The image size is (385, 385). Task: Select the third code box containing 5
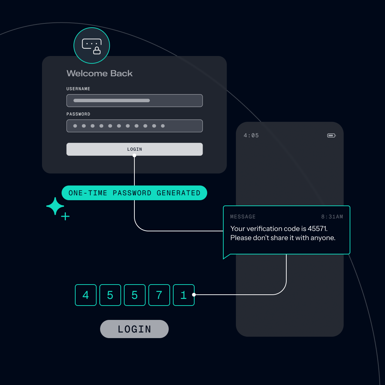click(135, 295)
